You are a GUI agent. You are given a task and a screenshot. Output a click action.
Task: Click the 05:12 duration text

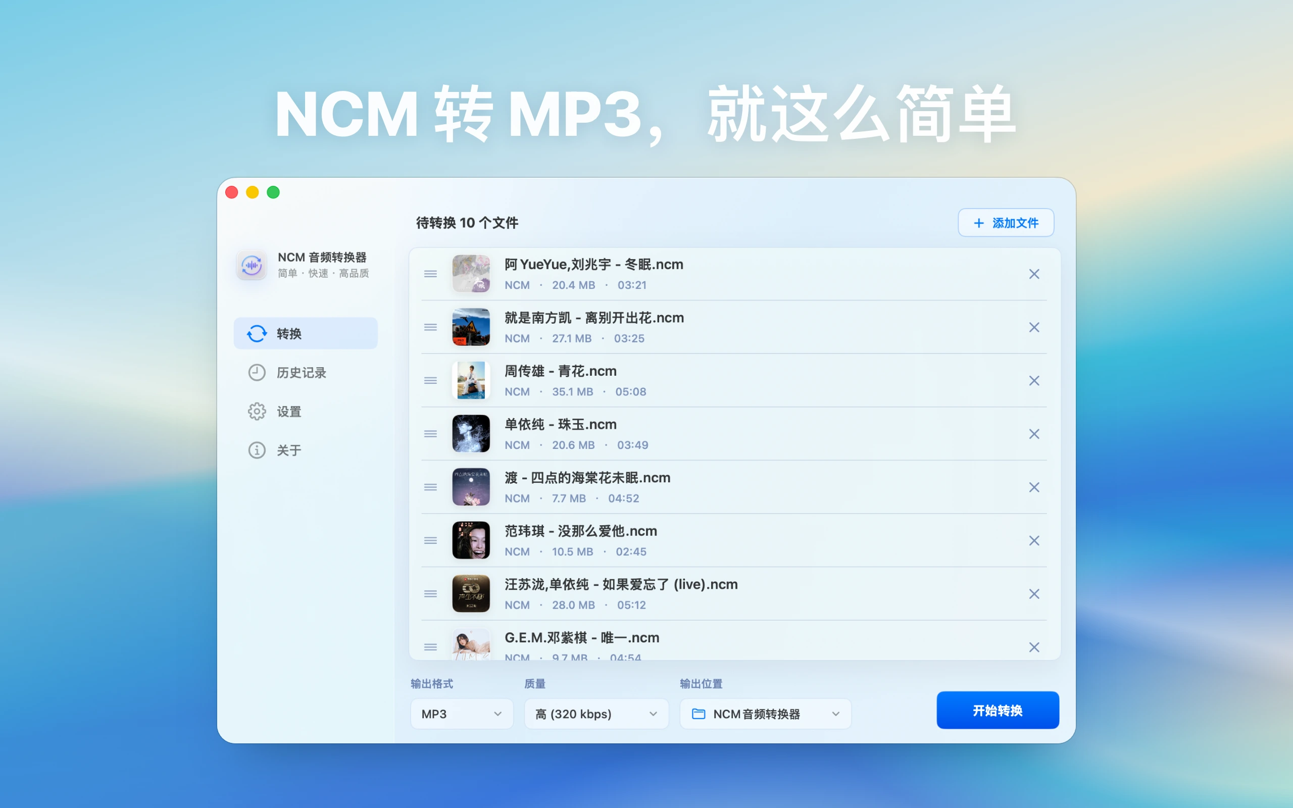pyautogui.click(x=631, y=605)
